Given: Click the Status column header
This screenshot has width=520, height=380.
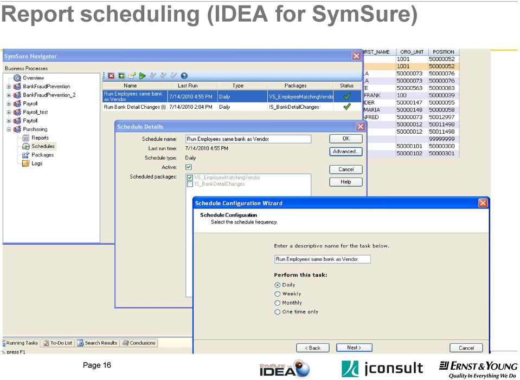Looking at the screenshot, I should 347,86.
